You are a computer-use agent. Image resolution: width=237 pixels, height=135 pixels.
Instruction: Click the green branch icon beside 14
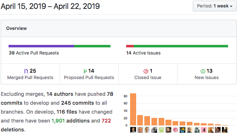point(85,71)
